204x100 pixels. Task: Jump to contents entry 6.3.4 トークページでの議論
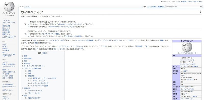tap(38, 86)
